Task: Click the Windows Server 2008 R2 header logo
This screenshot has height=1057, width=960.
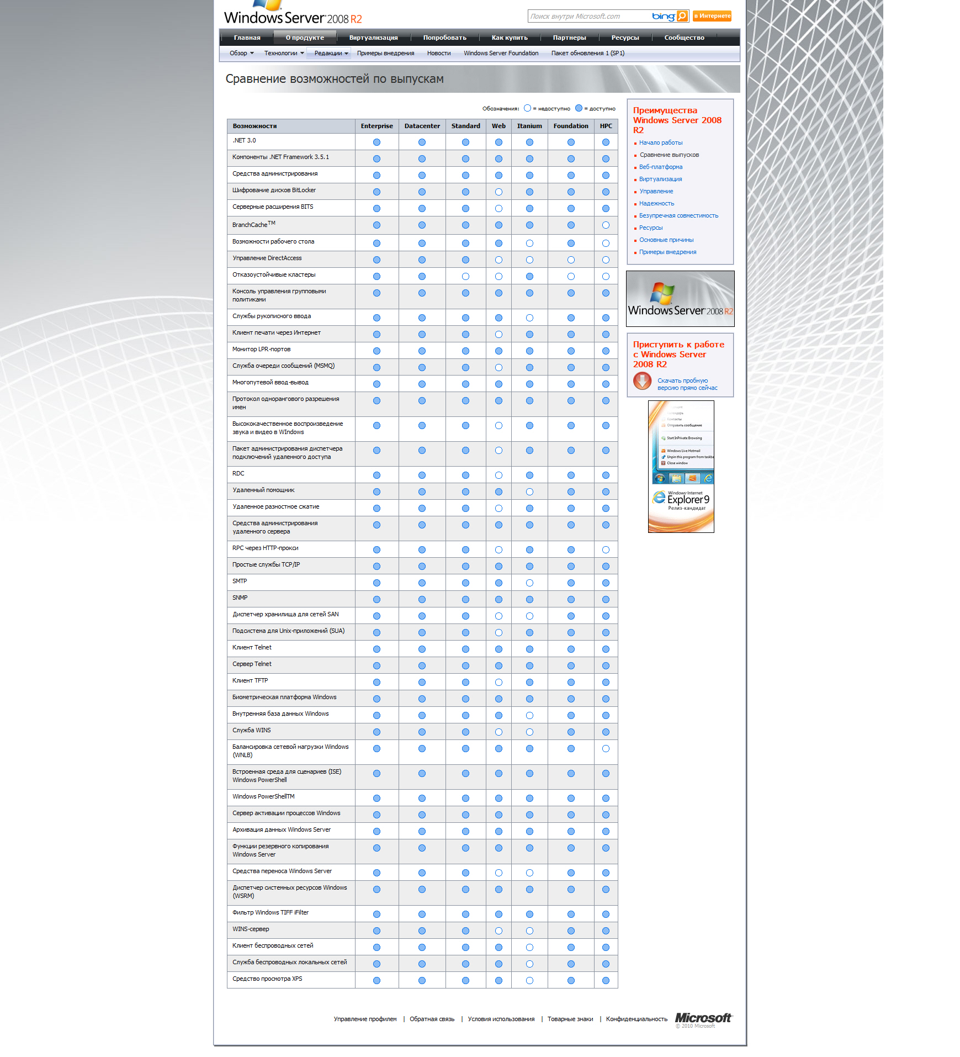Action: 293,13
